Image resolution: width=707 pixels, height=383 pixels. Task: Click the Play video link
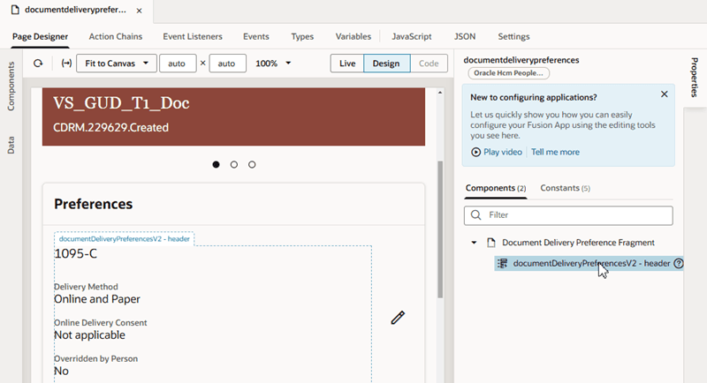coord(502,152)
